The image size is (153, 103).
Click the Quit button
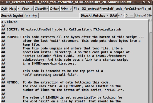4,9
